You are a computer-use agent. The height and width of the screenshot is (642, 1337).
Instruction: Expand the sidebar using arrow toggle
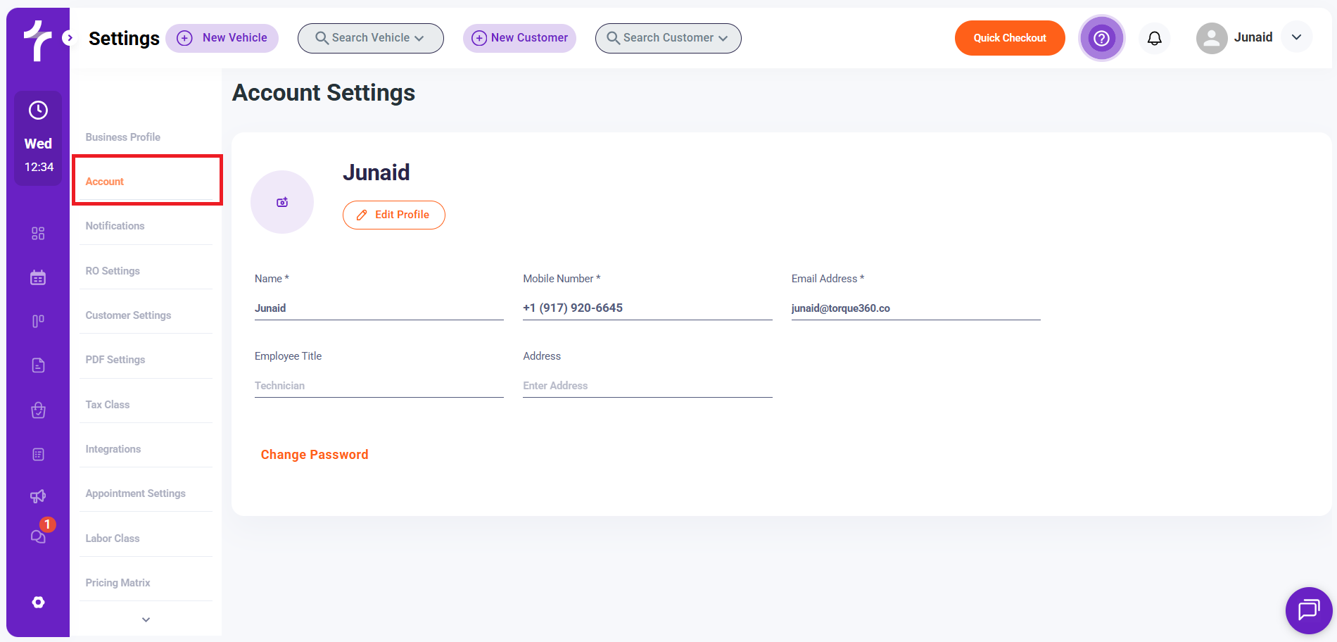(69, 38)
